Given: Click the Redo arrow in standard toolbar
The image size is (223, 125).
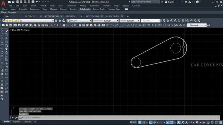Looking at the screenshot, I should [57, 25].
